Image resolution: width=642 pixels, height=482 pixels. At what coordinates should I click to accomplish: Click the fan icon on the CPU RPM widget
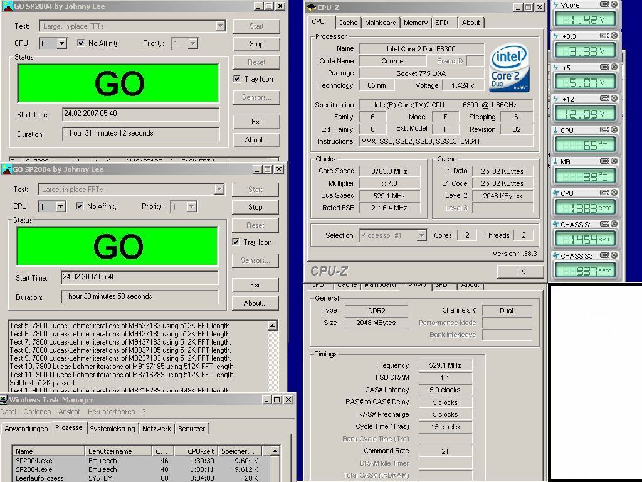555,193
